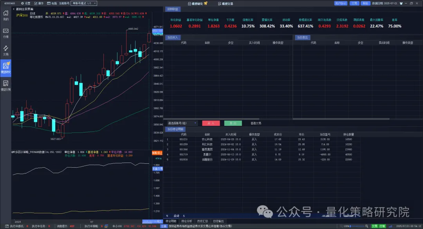Click the 最大回撤率 value 22.47%

(377, 26)
